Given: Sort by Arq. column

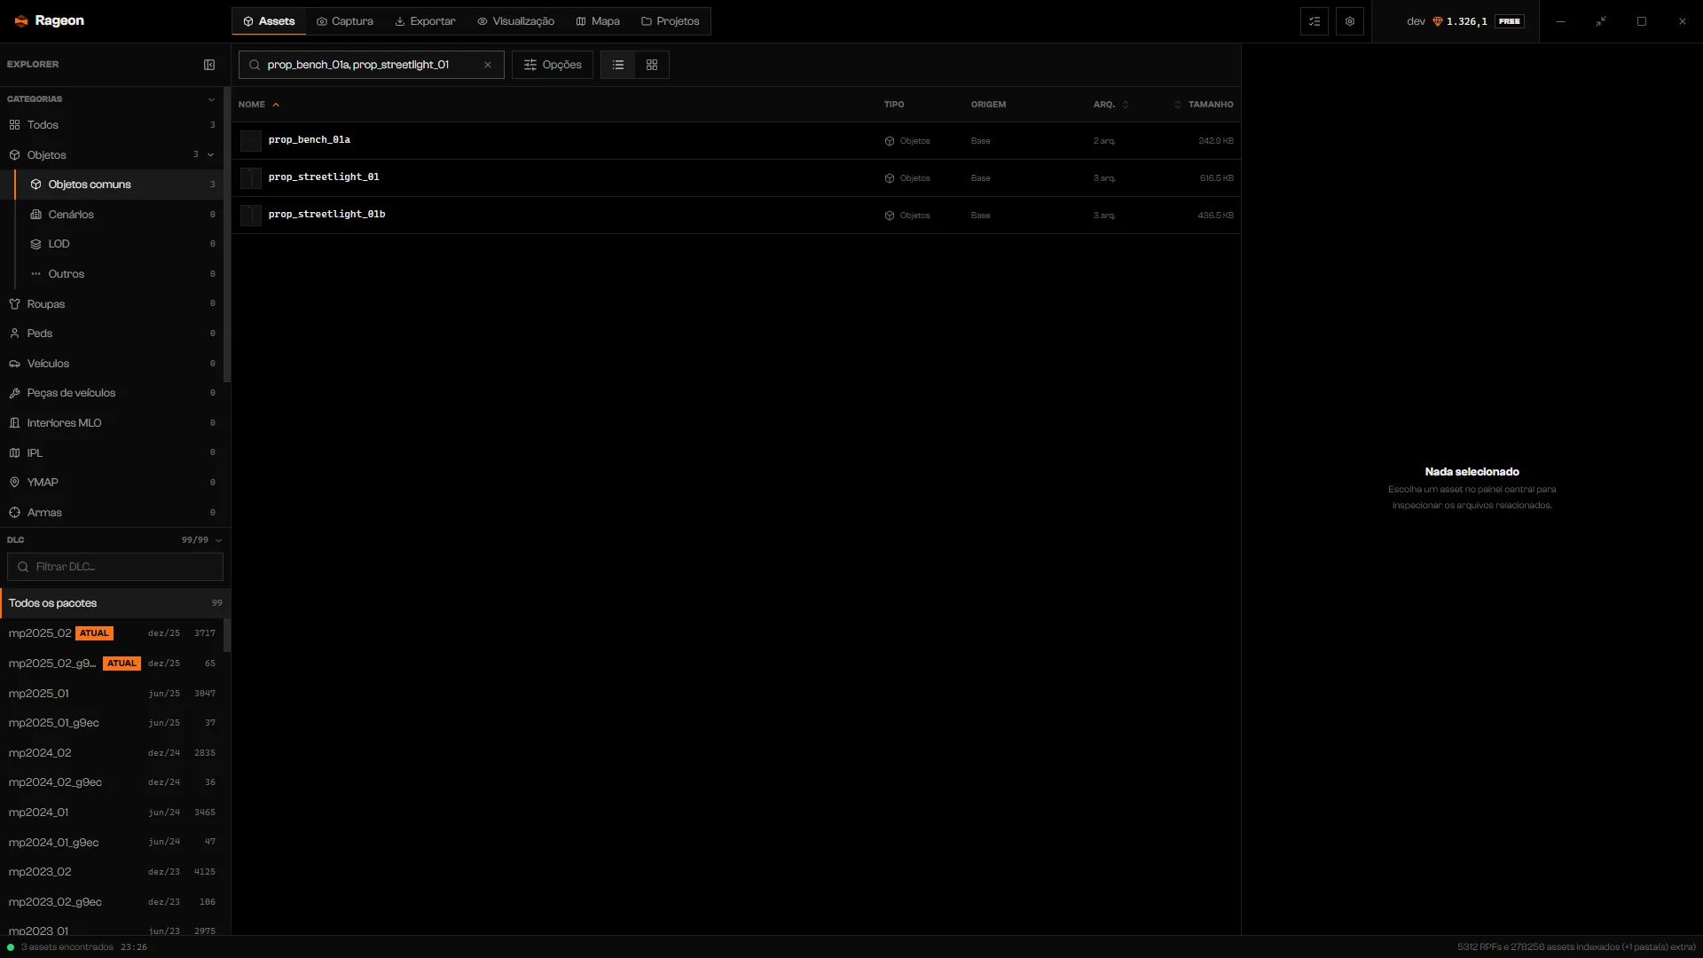Looking at the screenshot, I should [x=1110, y=105].
